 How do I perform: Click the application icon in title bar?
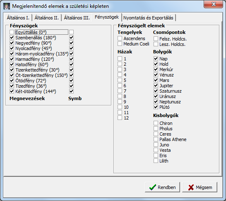pos(7,6)
